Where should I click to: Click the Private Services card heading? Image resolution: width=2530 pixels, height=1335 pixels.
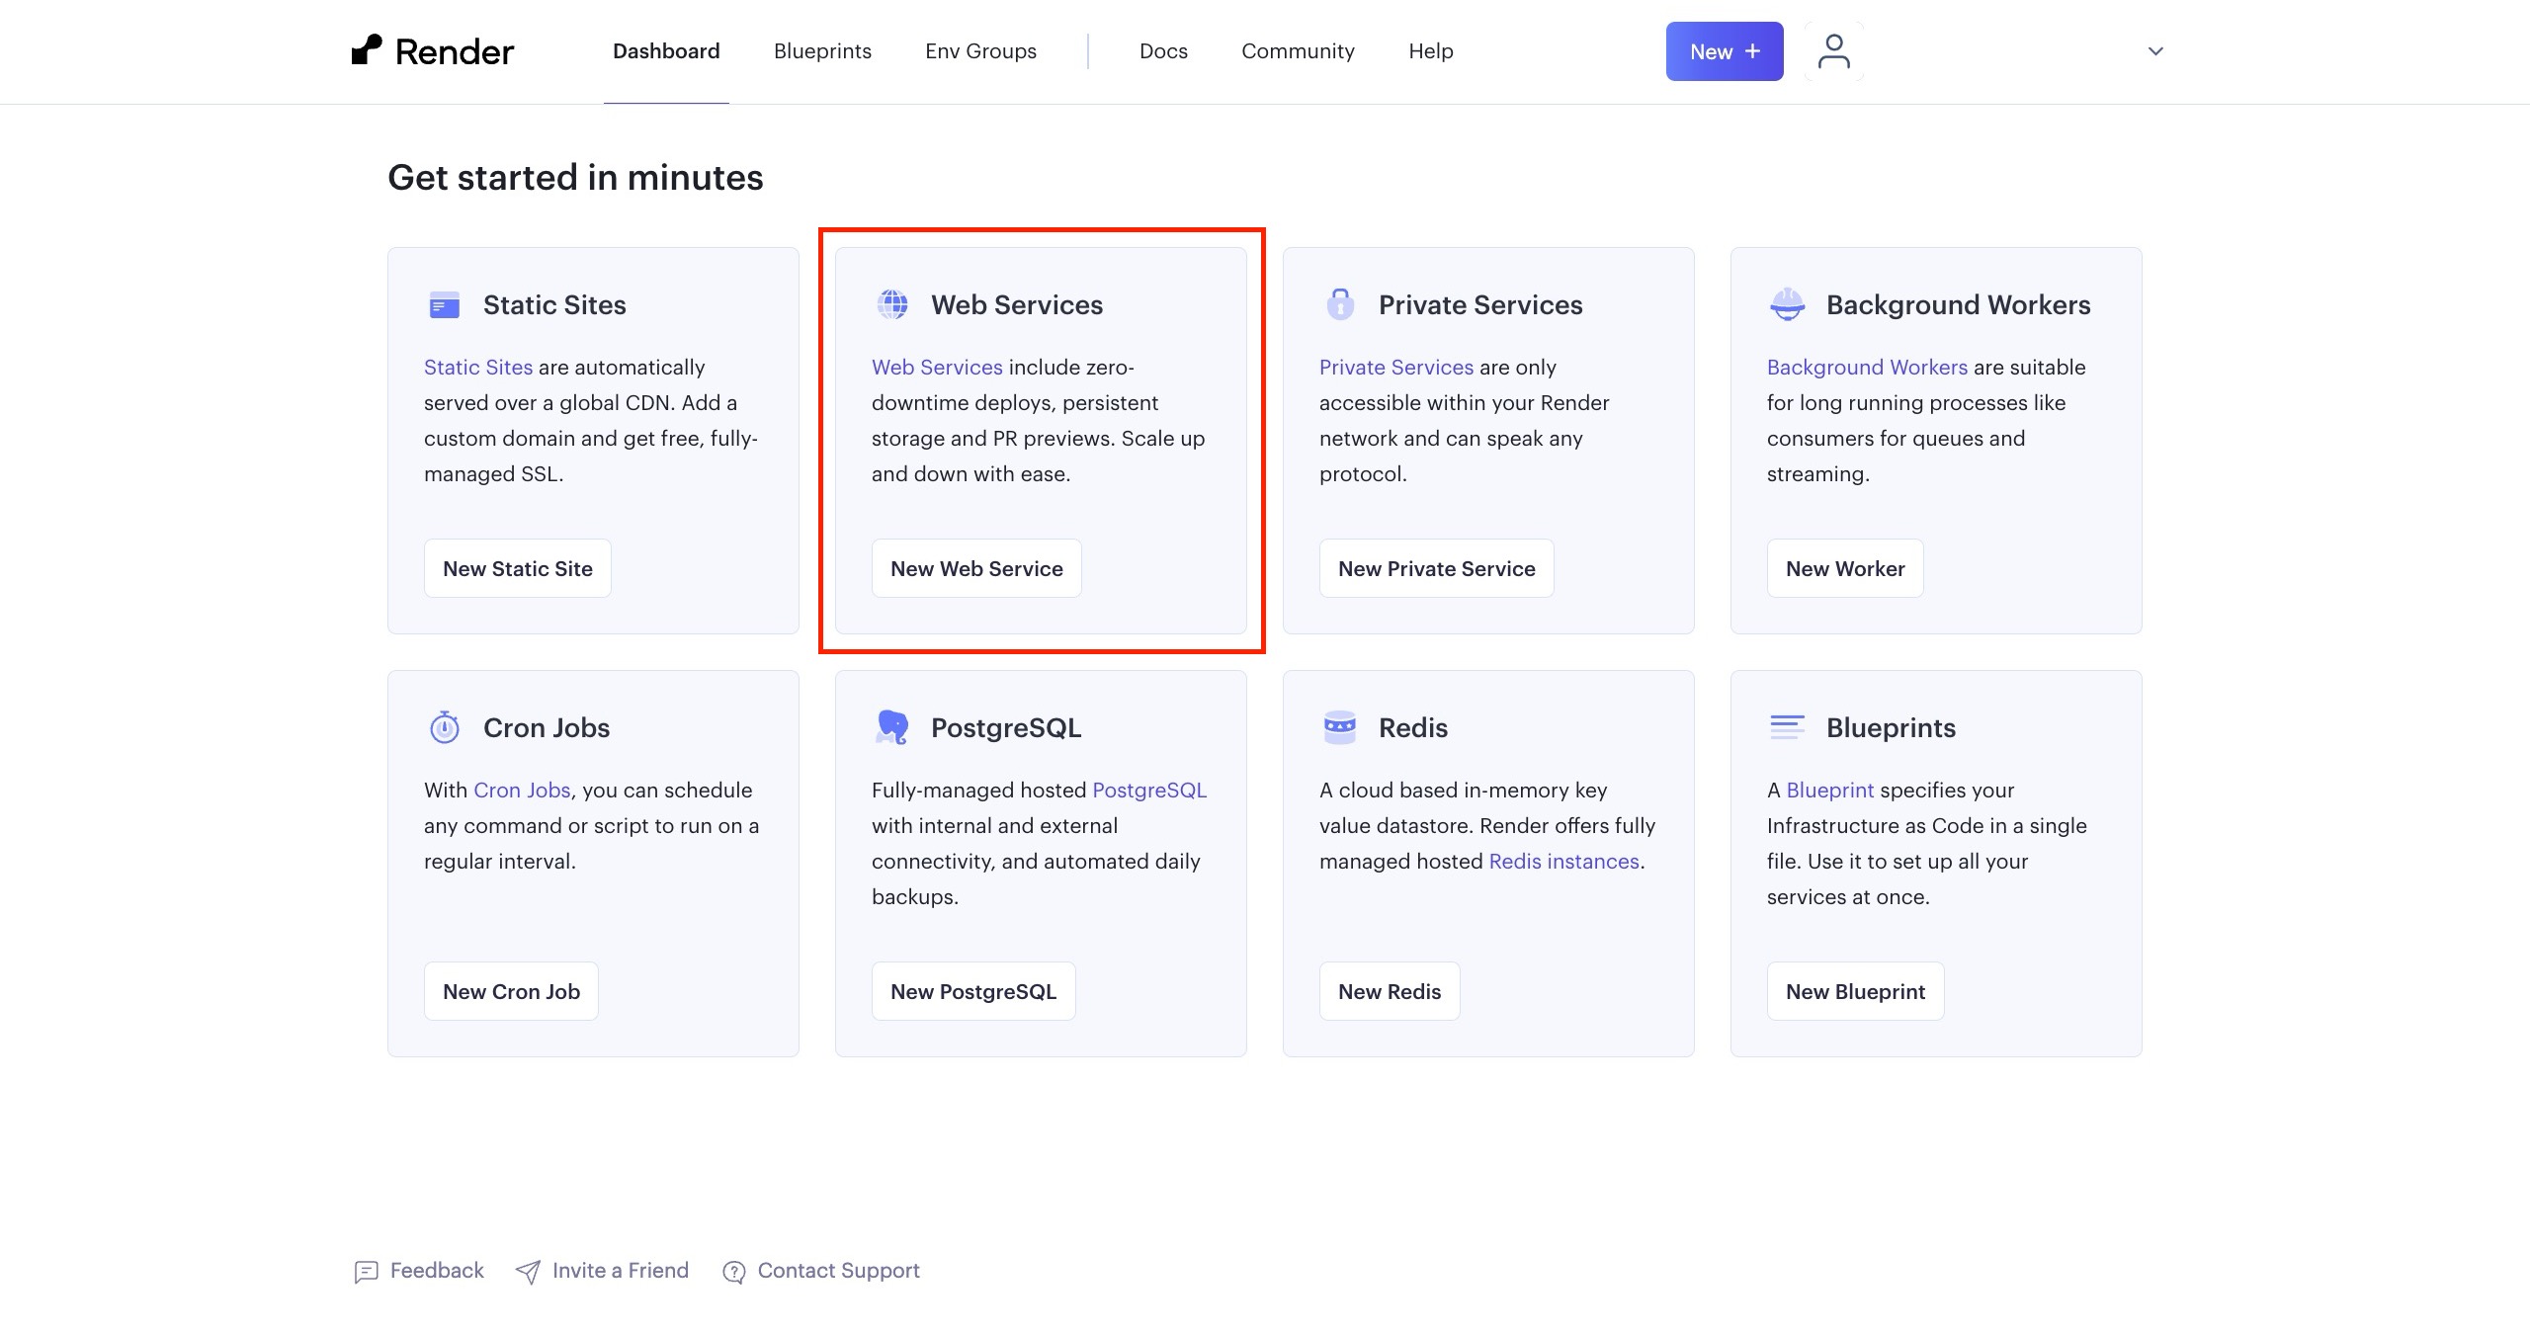1480,304
